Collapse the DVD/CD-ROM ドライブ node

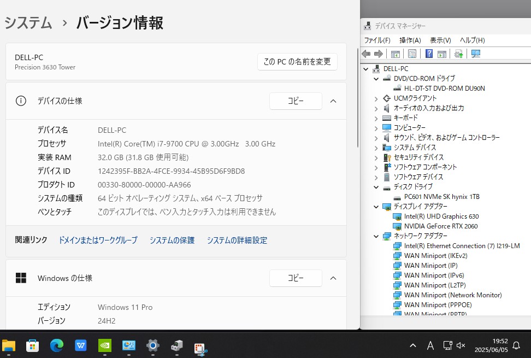[x=376, y=79]
